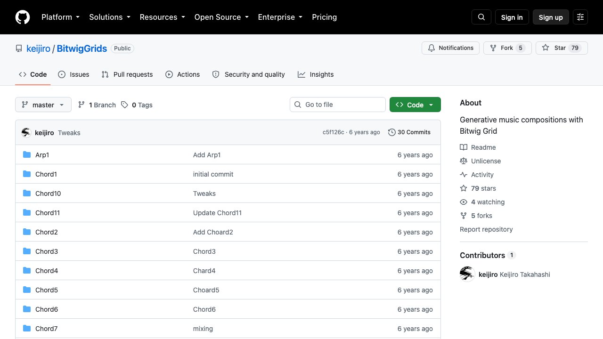This screenshot has width=603, height=339.
Task: Click the repository icon before keijiro
Action: point(19,48)
